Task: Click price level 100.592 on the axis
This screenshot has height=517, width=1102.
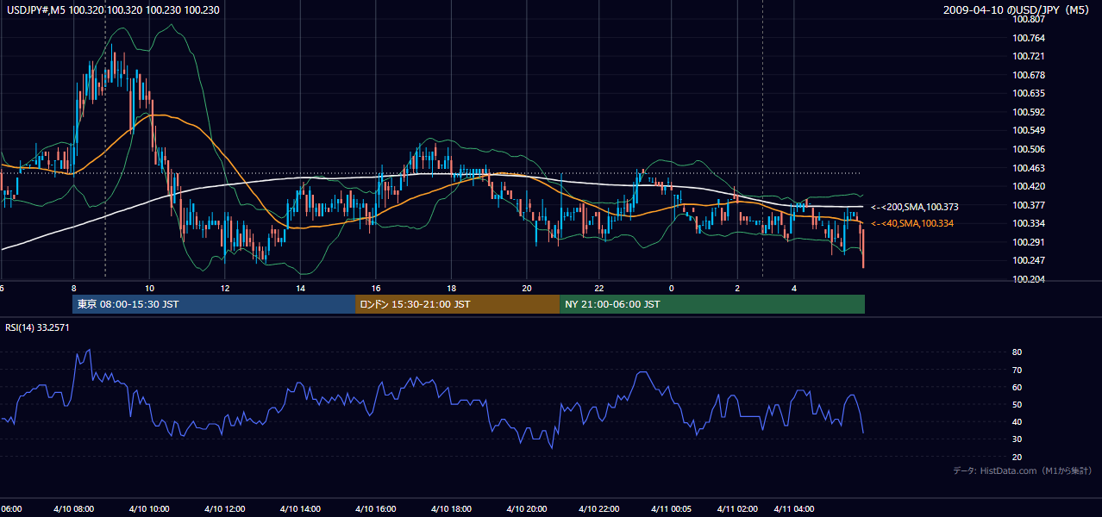Action: [x=1029, y=112]
